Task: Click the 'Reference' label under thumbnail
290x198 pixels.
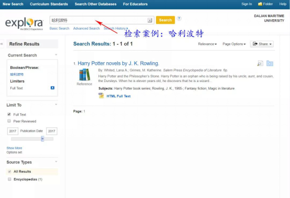Action: pyautogui.click(x=84, y=84)
